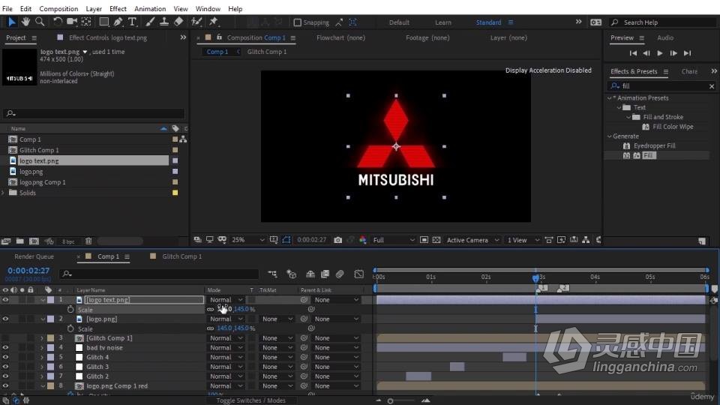Select the Roto Brush tool
The height and width of the screenshot is (405, 720).
pyautogui.click(x=196, y=22)
